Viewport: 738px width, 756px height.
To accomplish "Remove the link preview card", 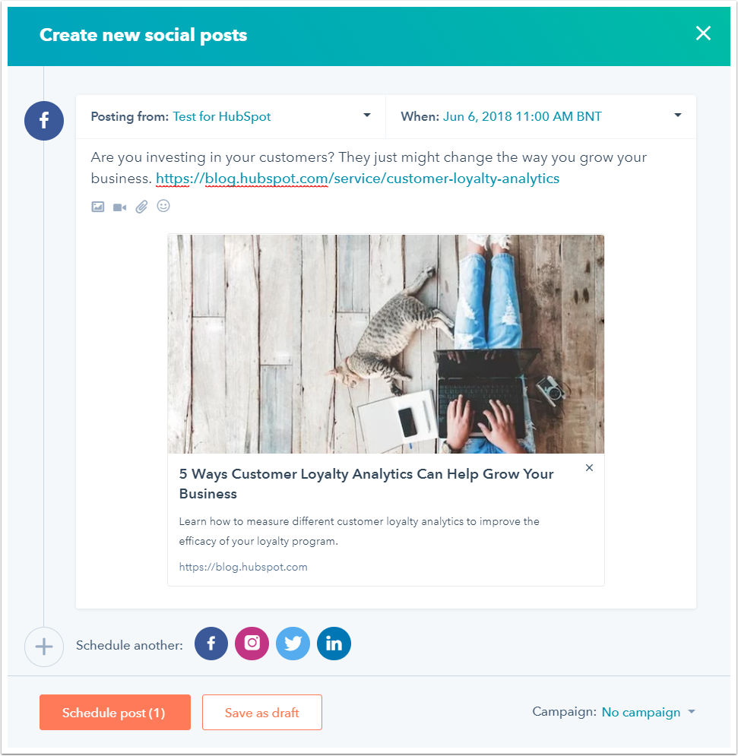I will pos(589,468).
